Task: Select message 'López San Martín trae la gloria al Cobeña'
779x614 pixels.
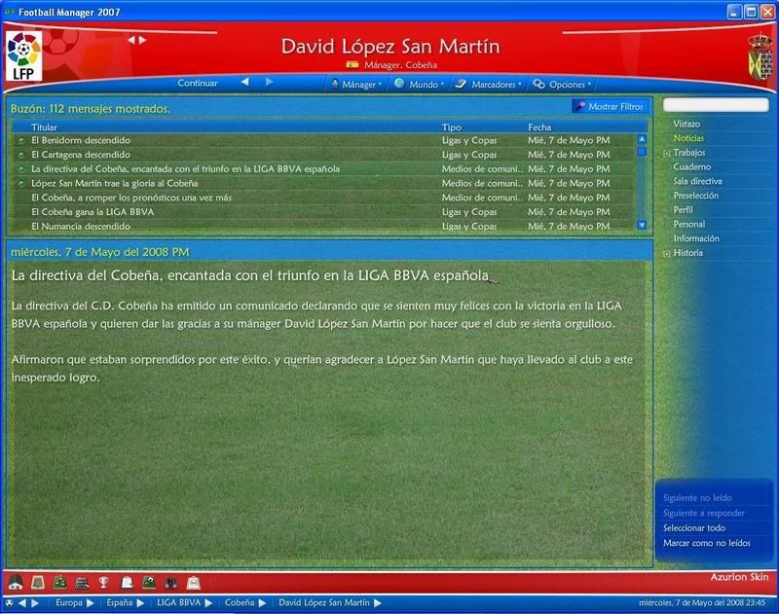Action: (324, 183)
